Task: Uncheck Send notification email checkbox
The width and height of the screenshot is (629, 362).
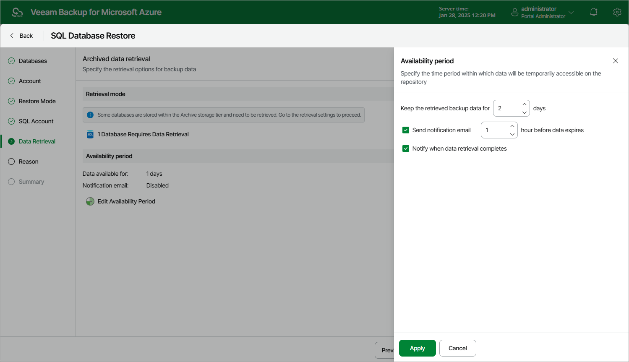Action: click(406, 130)
